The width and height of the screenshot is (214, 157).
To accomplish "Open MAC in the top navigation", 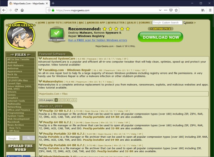I will click(x=82, y=23).
